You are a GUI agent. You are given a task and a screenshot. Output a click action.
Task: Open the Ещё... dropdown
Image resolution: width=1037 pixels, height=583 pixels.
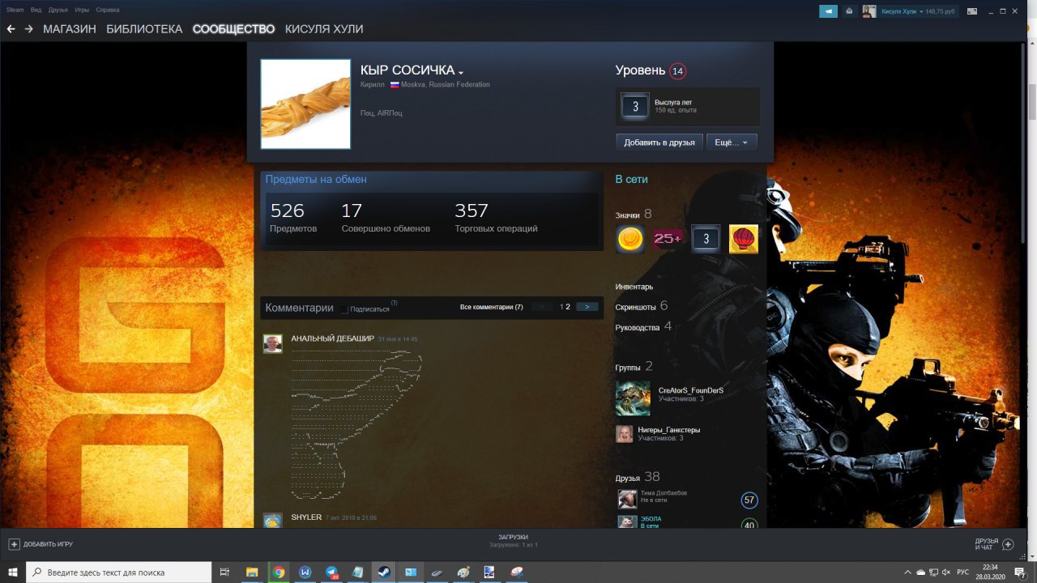(732, 143)
